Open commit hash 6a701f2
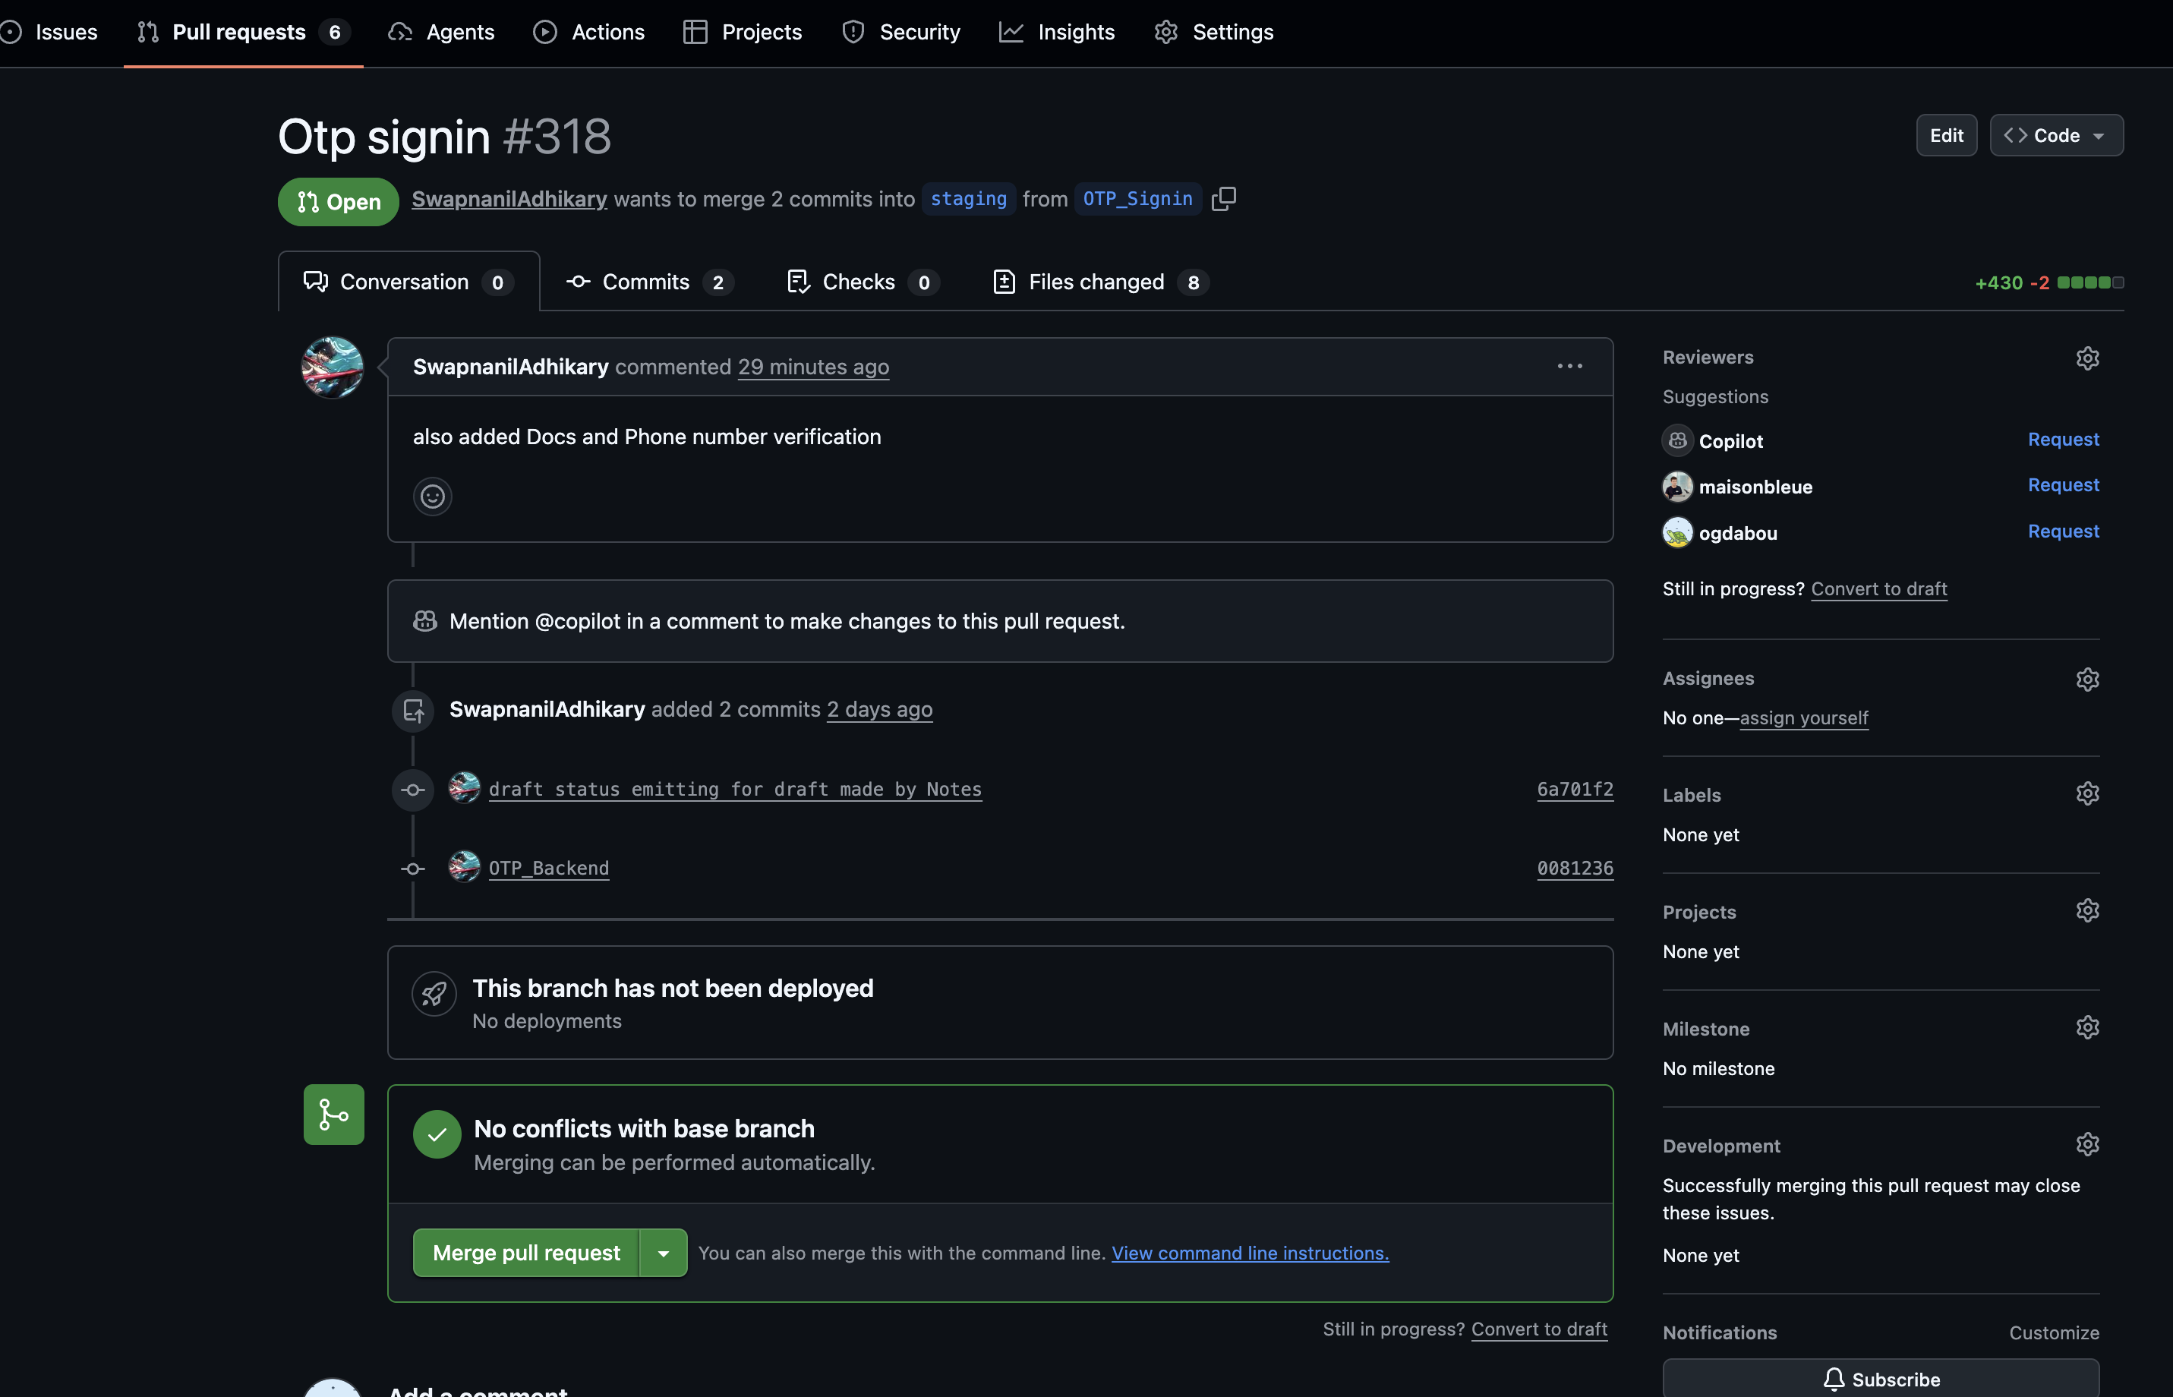This screenshot has height=1397, width=2173. pos(1575,789)
